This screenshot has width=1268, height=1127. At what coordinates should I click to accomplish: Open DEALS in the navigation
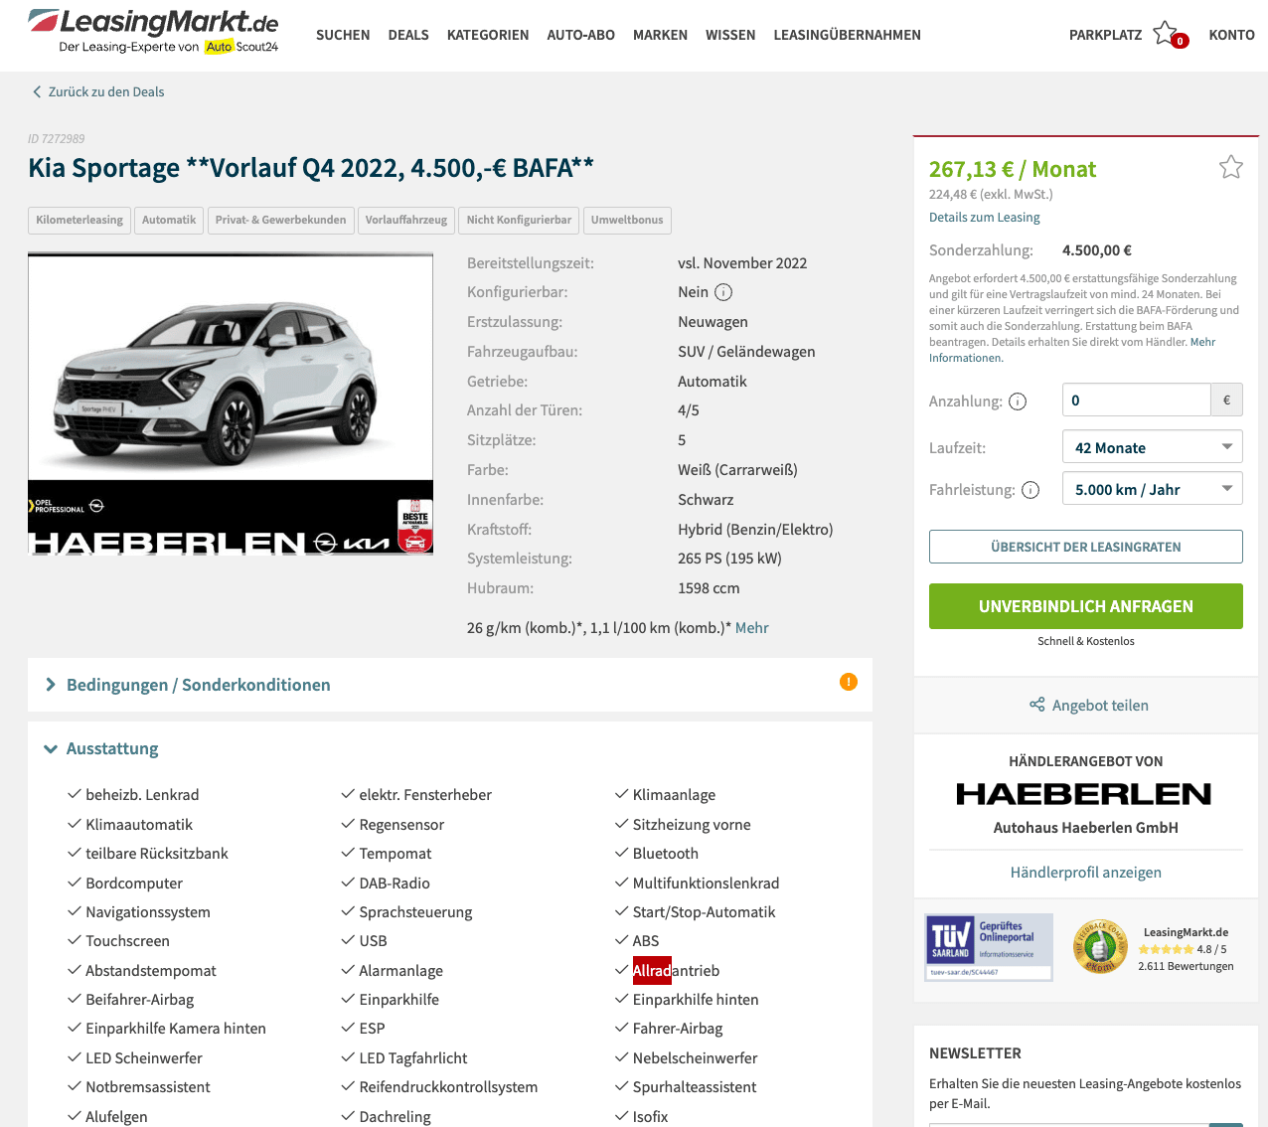click(x=408, y=35)
